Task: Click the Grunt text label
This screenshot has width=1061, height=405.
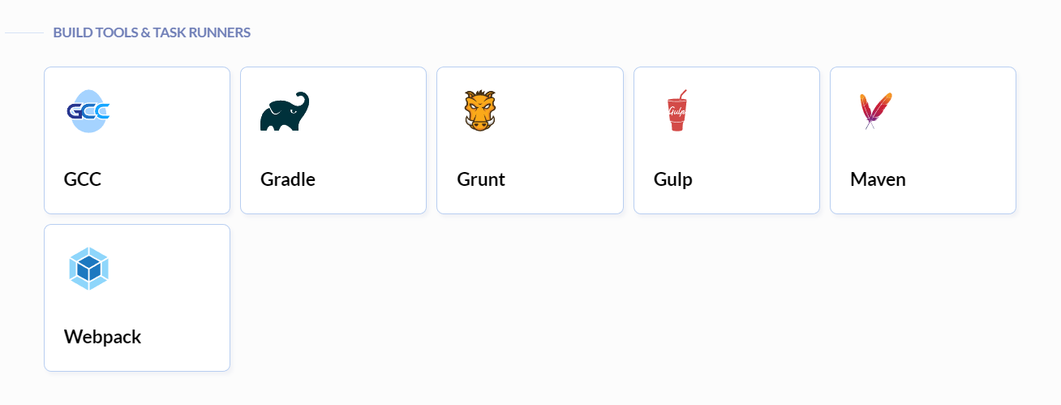Action: 481,179
